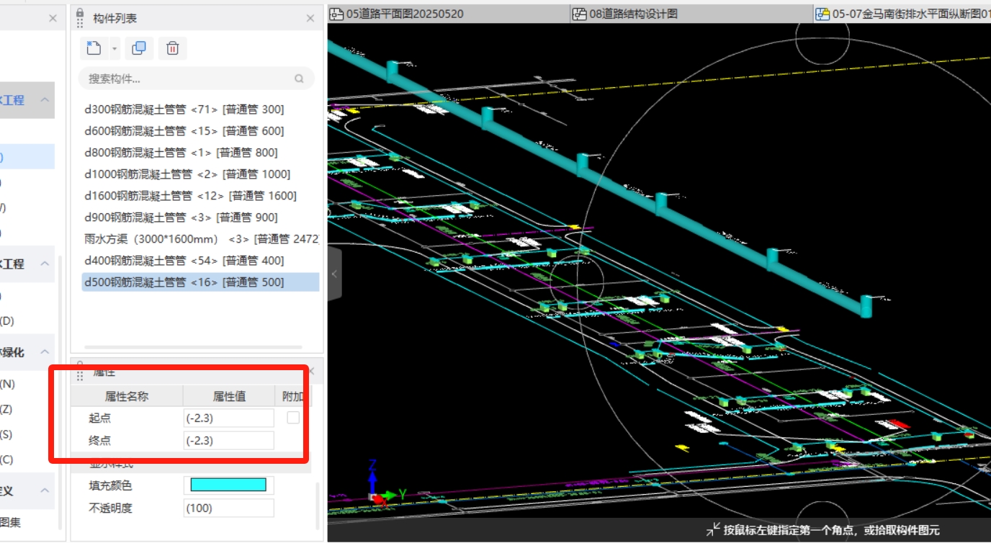Collapse the 义 section chevron at bottom
The height and width of the screenshot is (543, 991).
point(45,490)
